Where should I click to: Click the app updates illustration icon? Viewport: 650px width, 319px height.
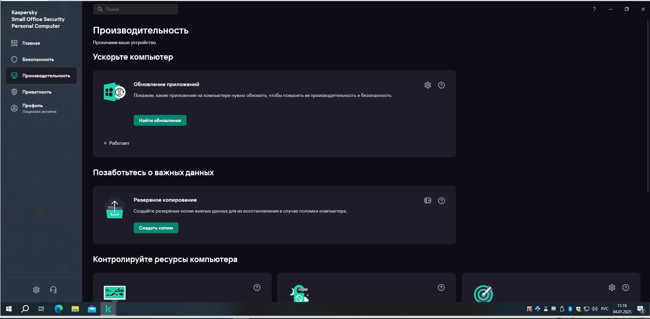coord(114,92)
